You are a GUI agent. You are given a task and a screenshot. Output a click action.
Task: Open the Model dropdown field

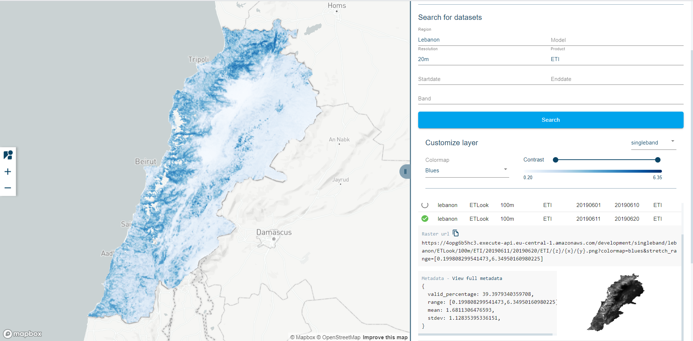pos(617,40)
